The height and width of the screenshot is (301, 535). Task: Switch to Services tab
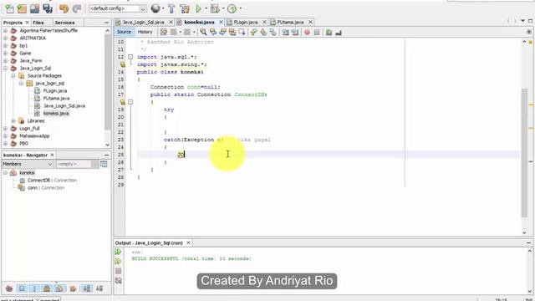pyautogui.click(x=64, y=23)
